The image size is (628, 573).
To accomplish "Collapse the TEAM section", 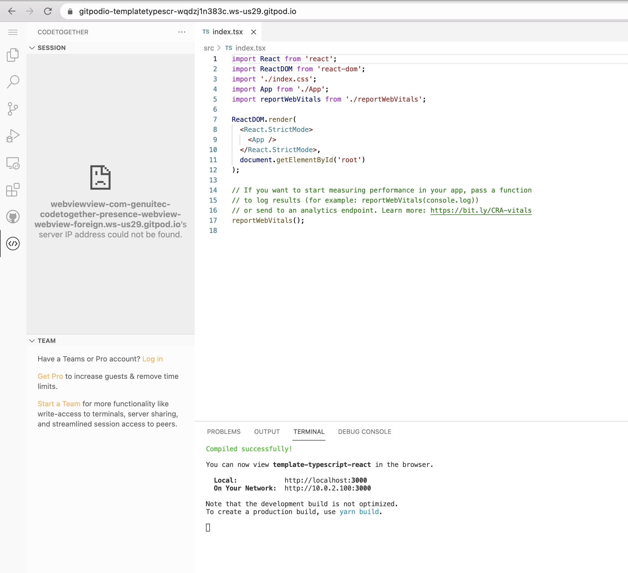I will pyautogui.click(x=32, y=341).
